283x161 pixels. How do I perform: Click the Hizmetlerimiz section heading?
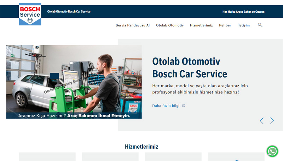coord(141,147)
